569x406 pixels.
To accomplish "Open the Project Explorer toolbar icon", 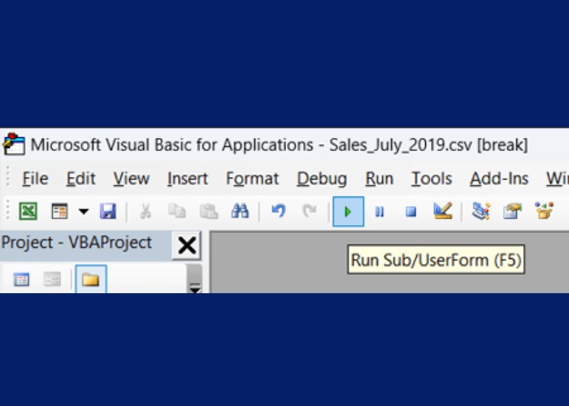I will click(481, 211).
